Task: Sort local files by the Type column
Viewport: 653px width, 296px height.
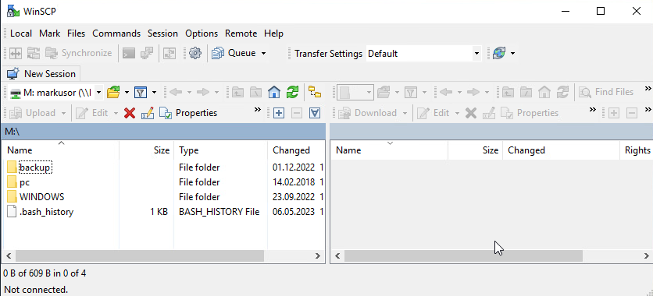Action: tap(221, 150)
